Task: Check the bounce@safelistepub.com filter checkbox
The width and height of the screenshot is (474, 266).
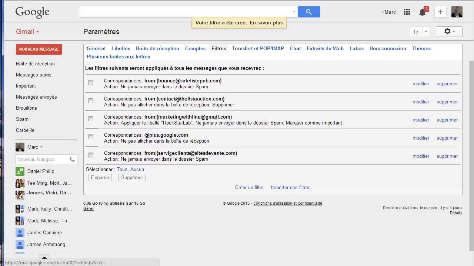Action: click(x=90, y=82)
